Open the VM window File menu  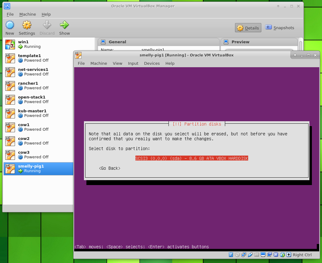[81, 63]
